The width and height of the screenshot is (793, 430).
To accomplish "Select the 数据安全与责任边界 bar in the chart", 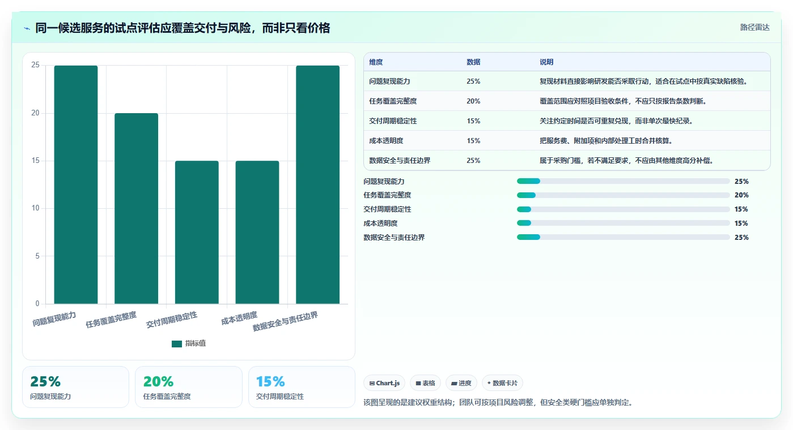I will coord(317,184).
